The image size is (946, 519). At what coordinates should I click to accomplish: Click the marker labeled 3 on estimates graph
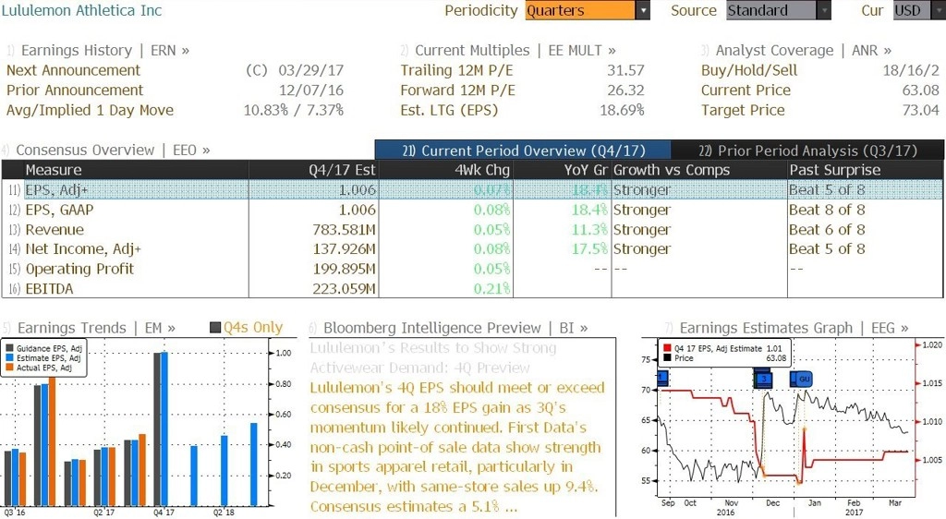point(763,380)
